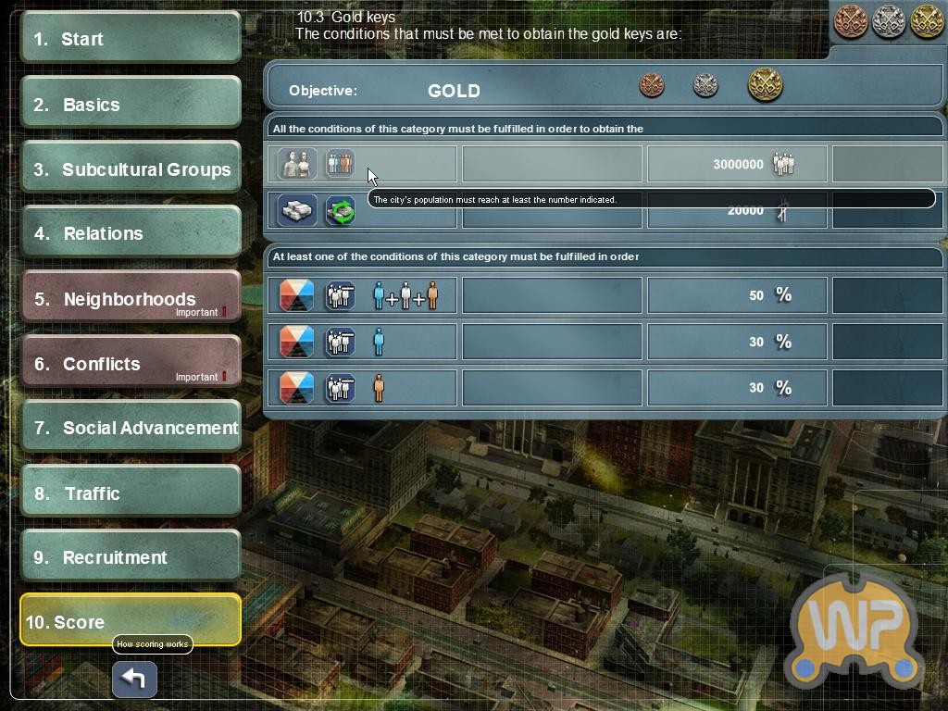Viewport: 948px width, 711px height.
Task: Open the 2. Basics chapter
Action: (x=131, y=103)
